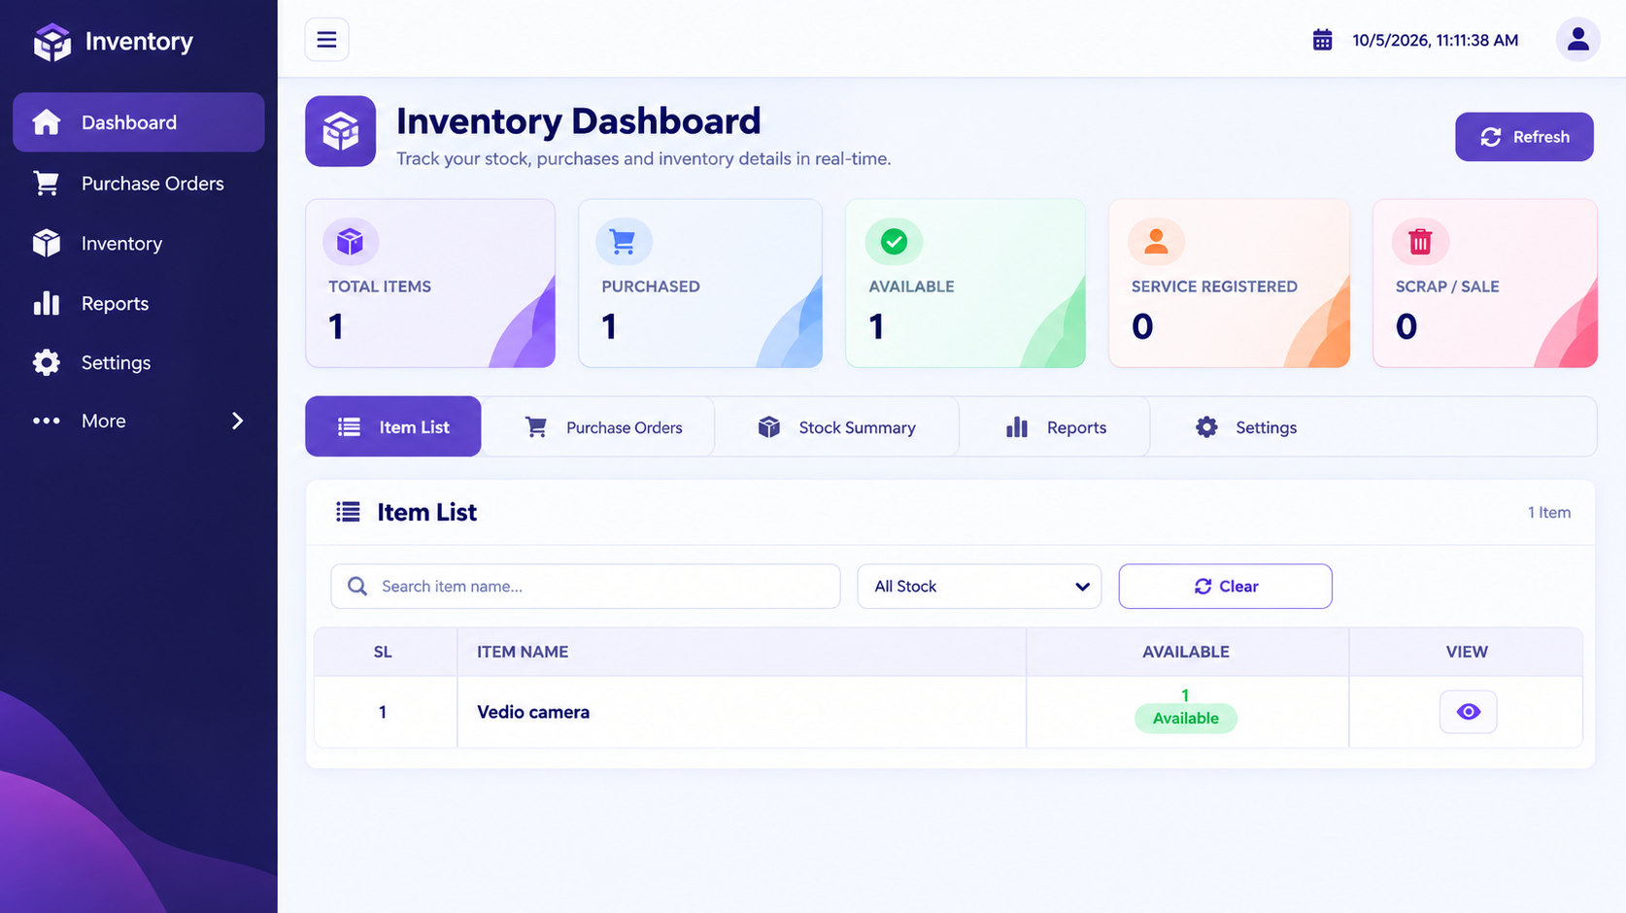Click the VIEW column header
Viewport: 1626px width, 913px height.
[1467, 652]
